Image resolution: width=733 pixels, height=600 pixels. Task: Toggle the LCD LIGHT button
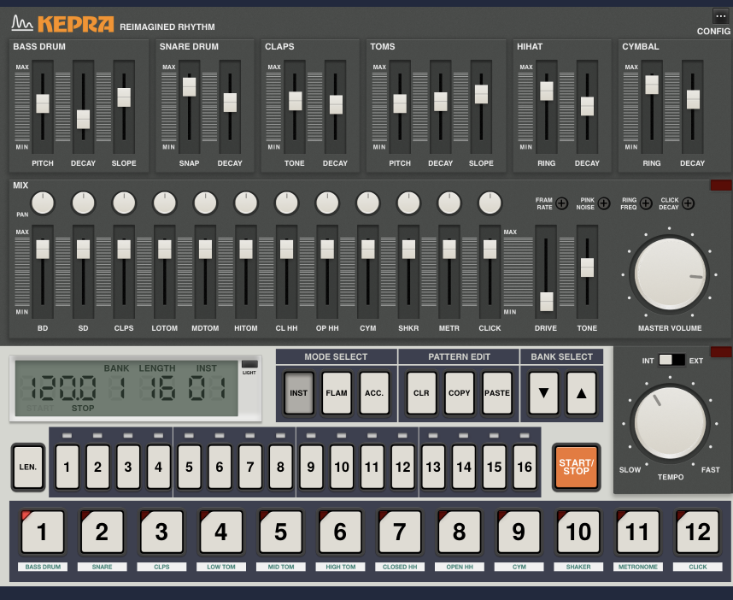[249, 364]
